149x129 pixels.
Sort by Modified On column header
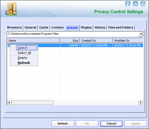128,41
